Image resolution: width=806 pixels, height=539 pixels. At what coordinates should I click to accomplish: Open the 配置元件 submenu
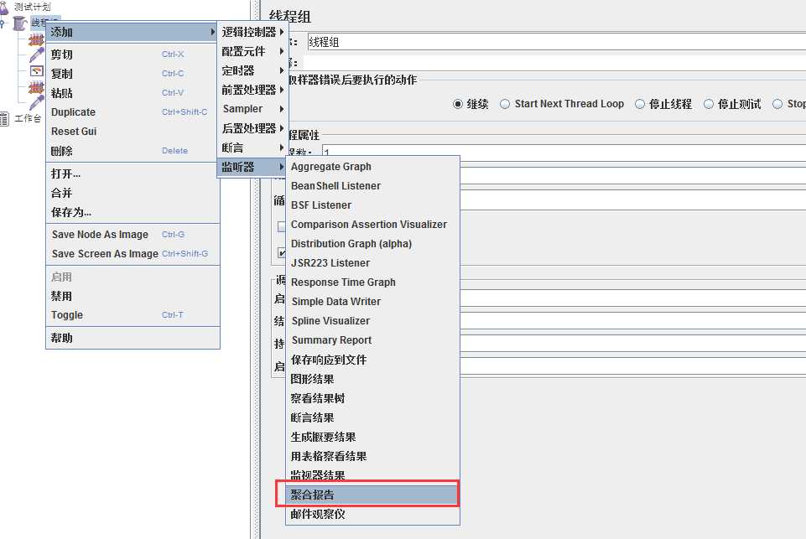pos(252,51)
